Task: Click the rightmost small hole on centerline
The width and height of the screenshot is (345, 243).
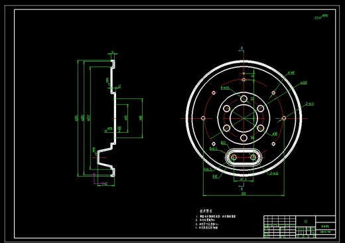Action: click(x=284, y=118)
